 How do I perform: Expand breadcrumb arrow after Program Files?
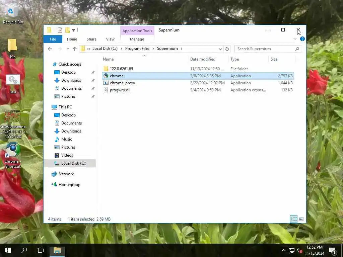coord(153,49)
